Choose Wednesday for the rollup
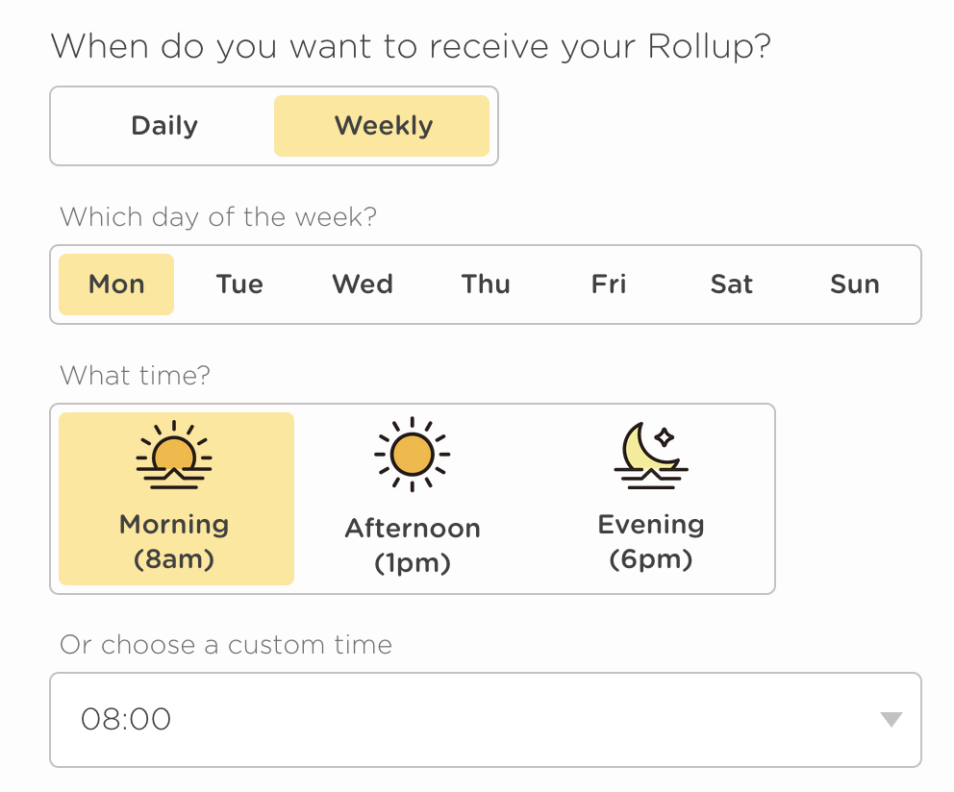 pos(362,285)
